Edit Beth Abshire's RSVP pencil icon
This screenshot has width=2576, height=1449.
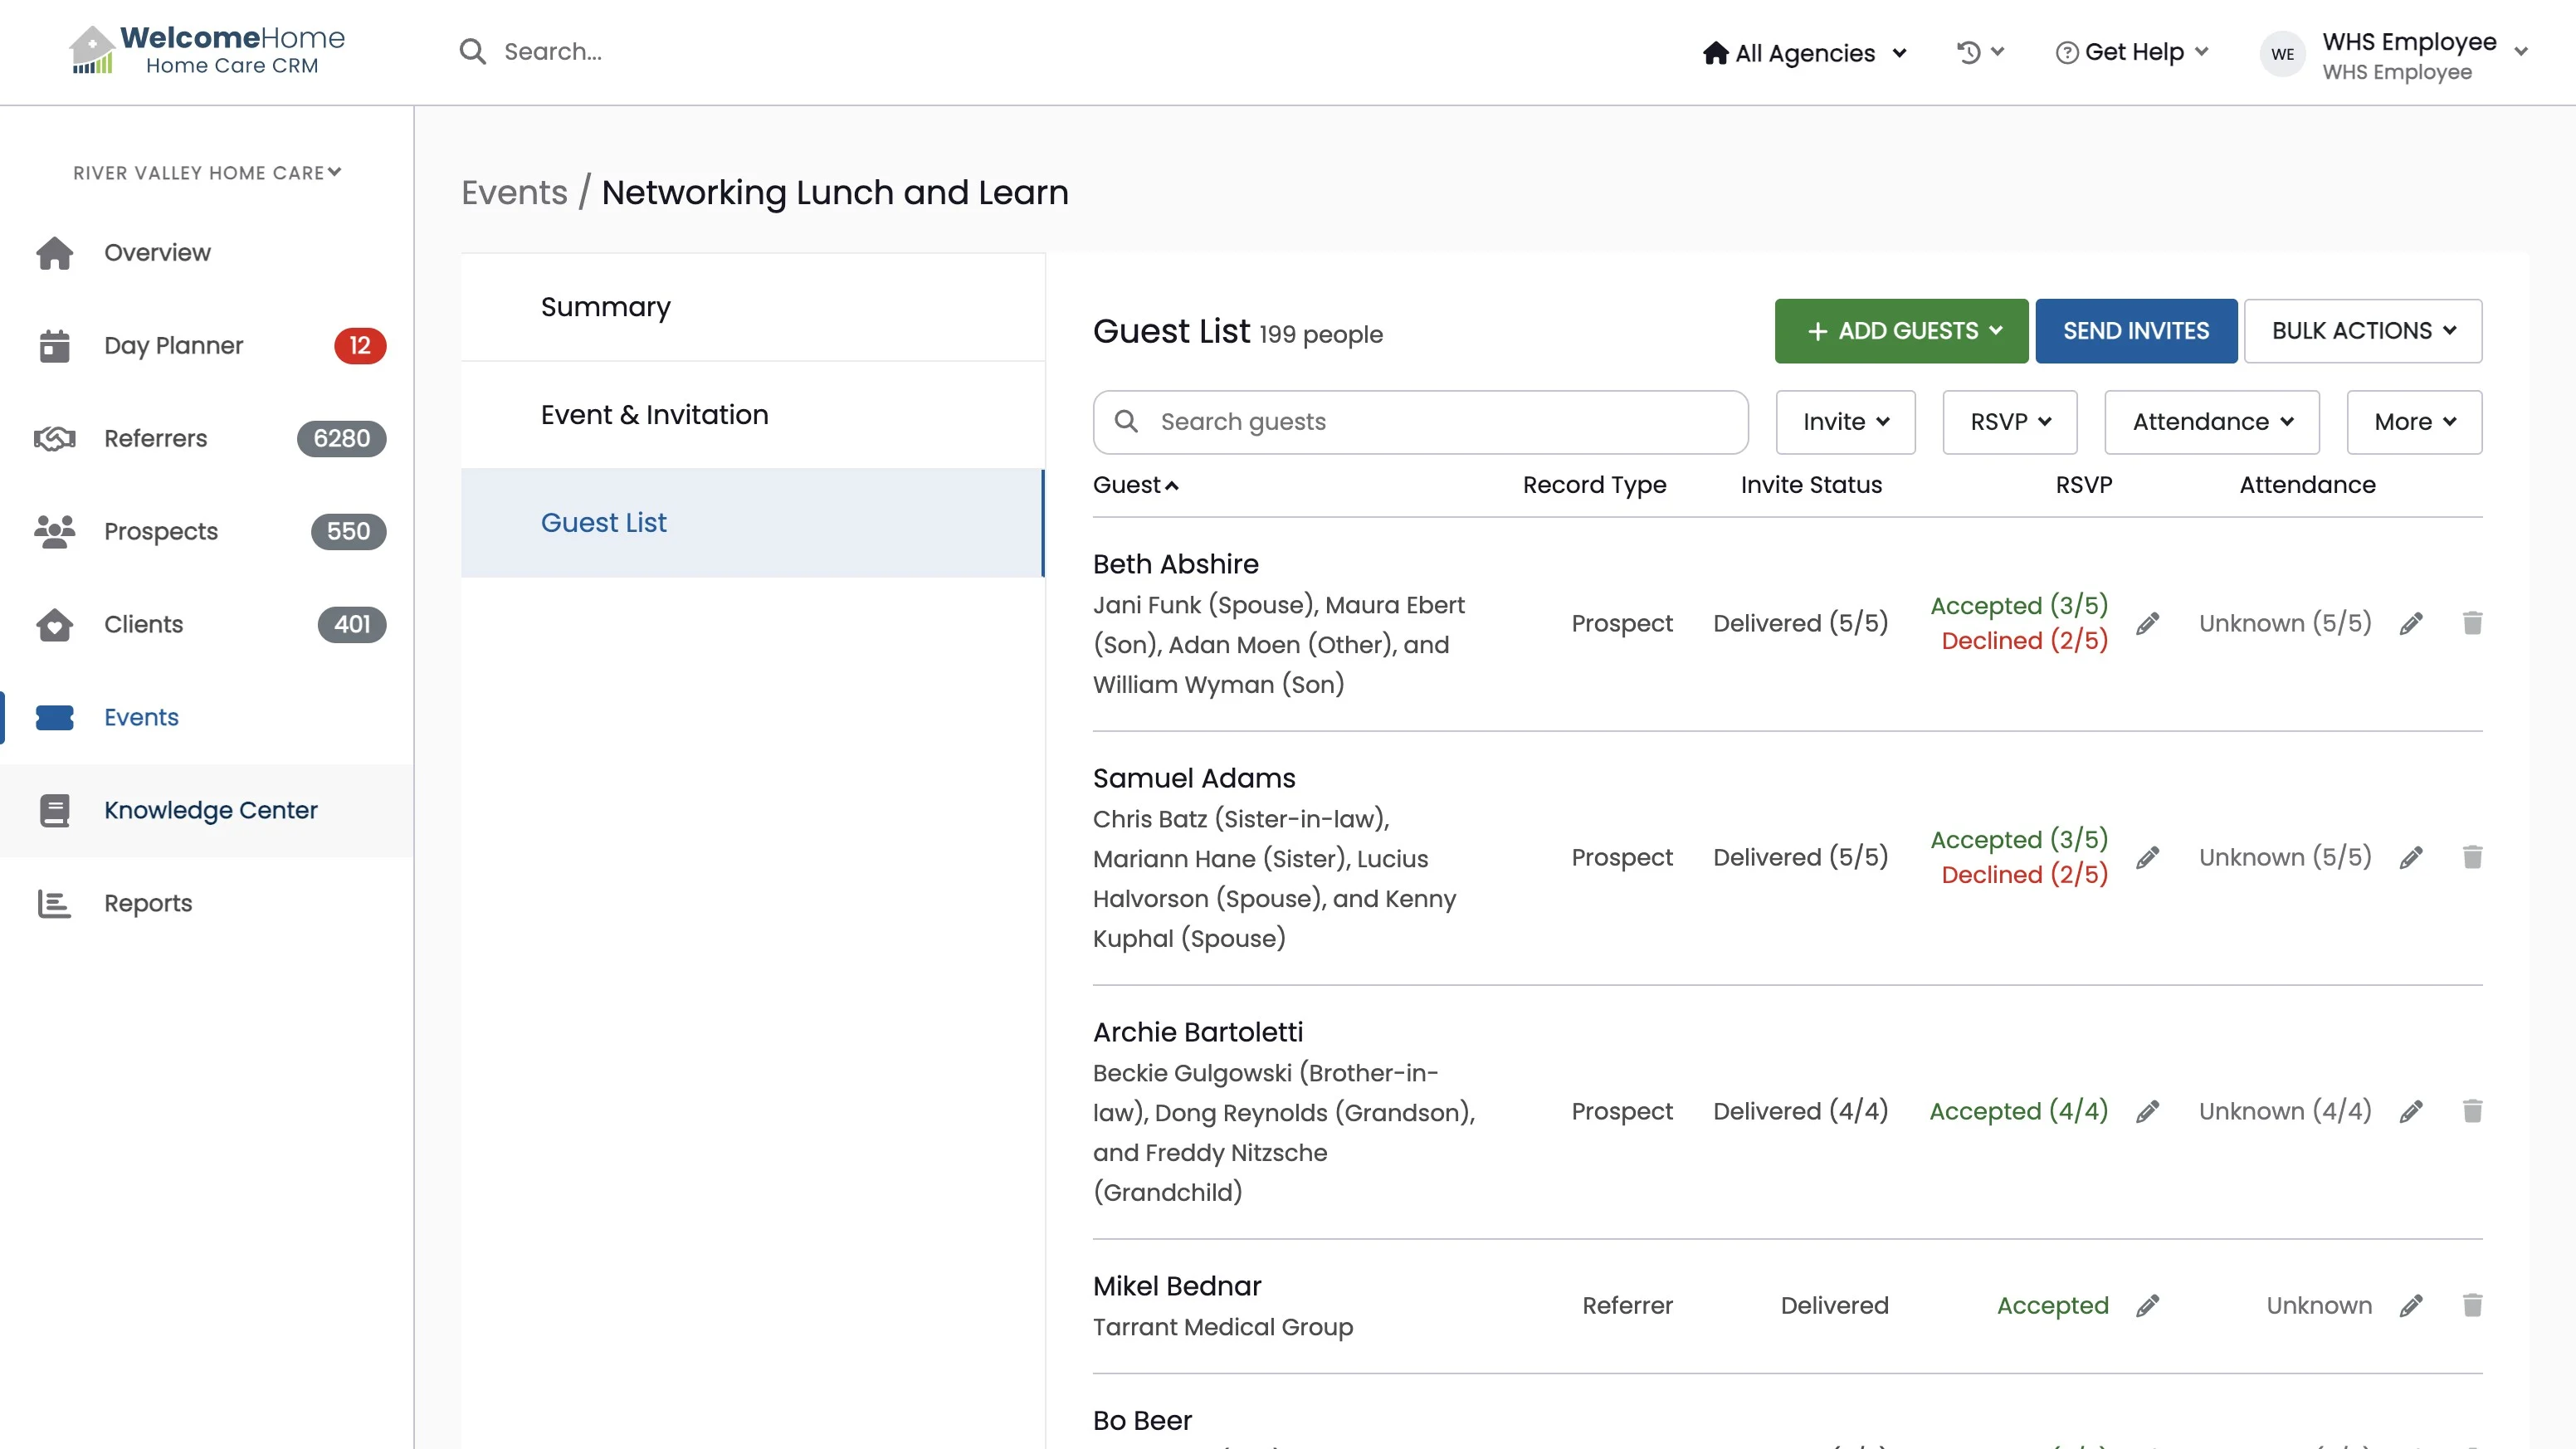pyautogui.click(x=2147, y=624)
